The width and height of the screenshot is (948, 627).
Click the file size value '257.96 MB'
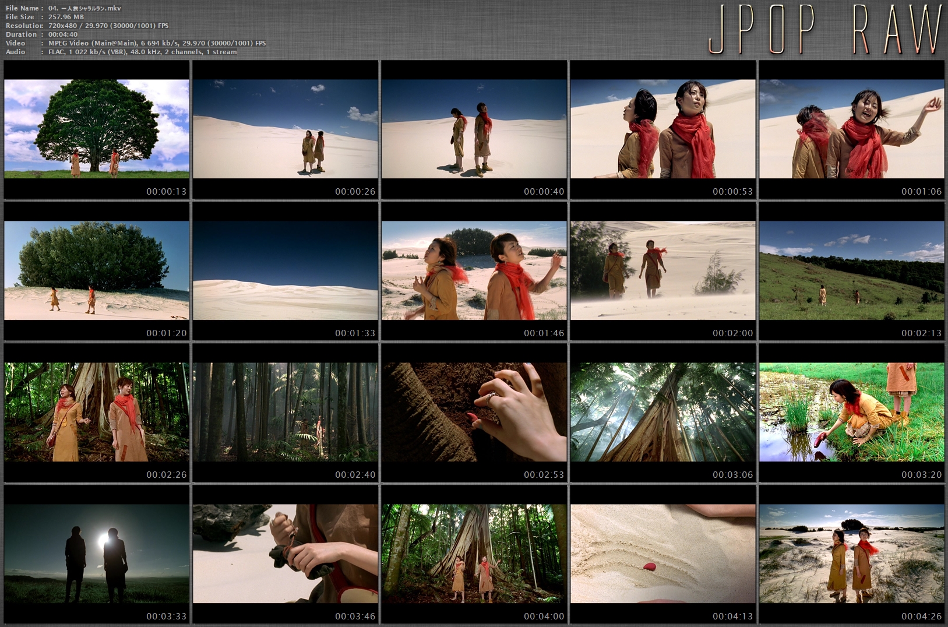click(x=66, y=17)
